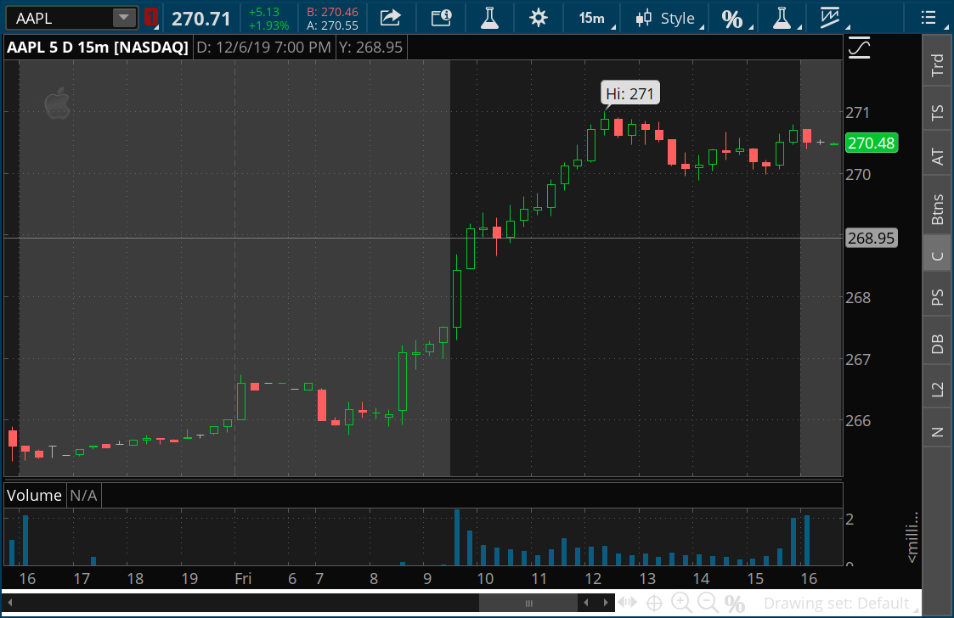Open the AAPL symbol selector dropdown arrow

(x=124, y=18)
